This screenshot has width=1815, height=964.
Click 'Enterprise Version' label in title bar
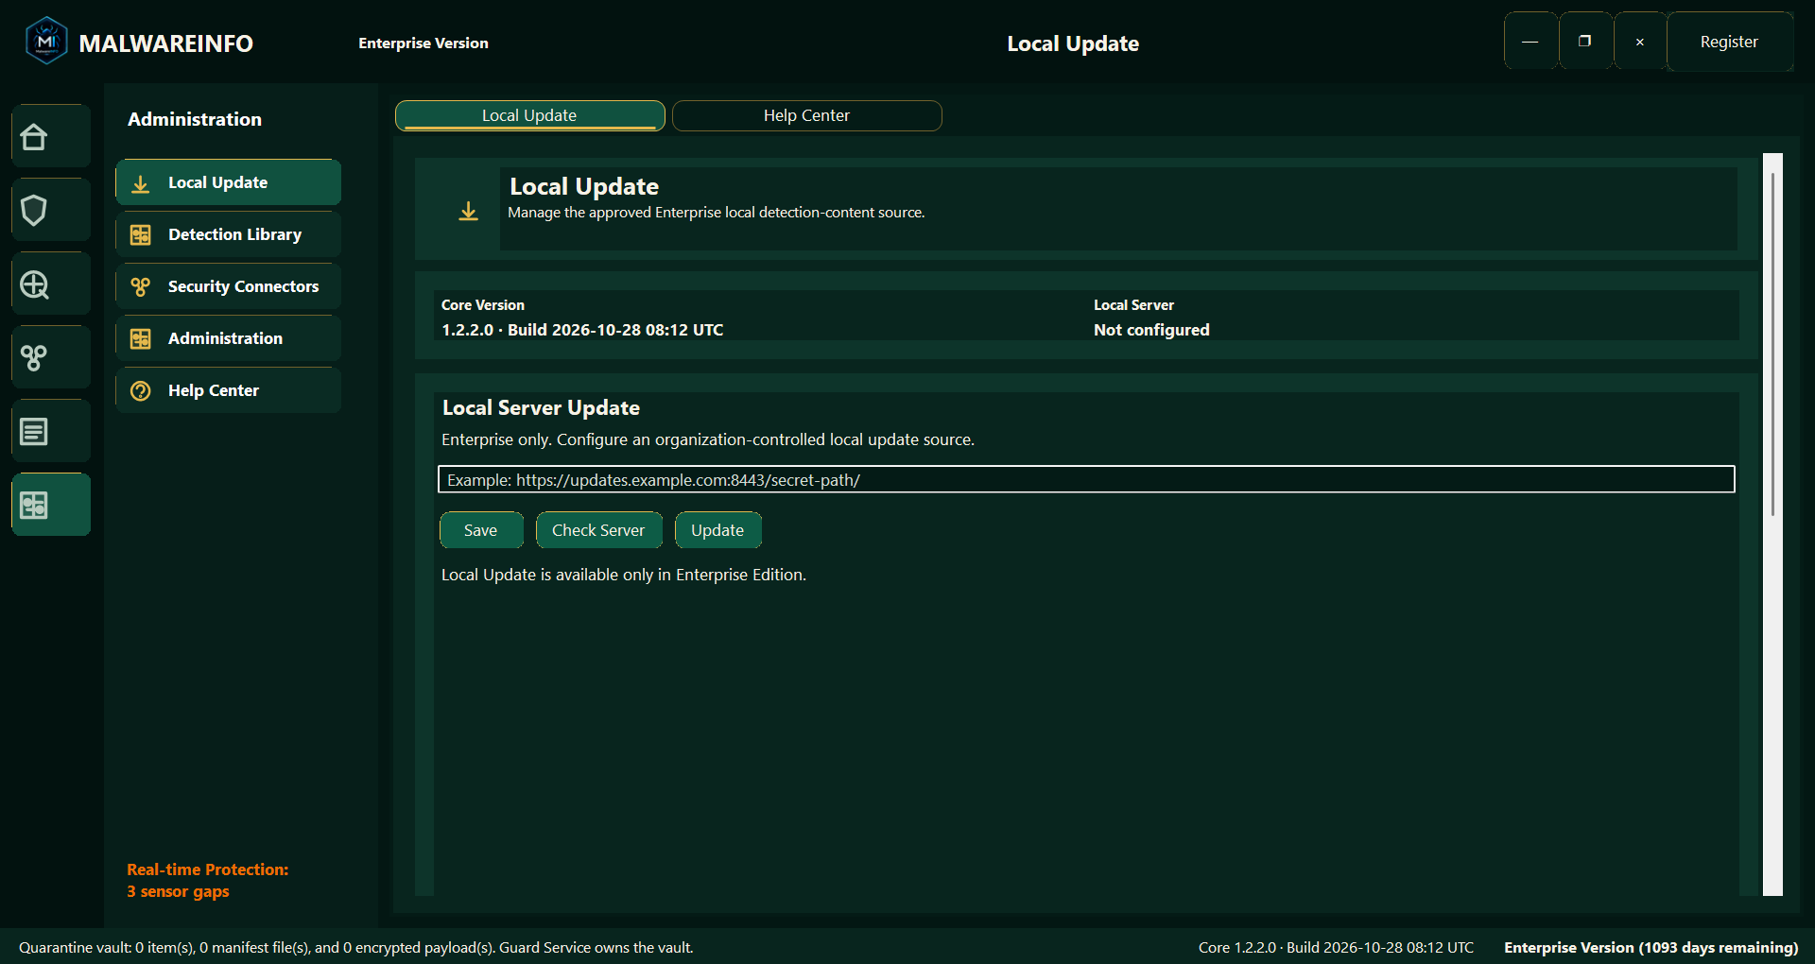pyautogui.click(x=423, y=43)
